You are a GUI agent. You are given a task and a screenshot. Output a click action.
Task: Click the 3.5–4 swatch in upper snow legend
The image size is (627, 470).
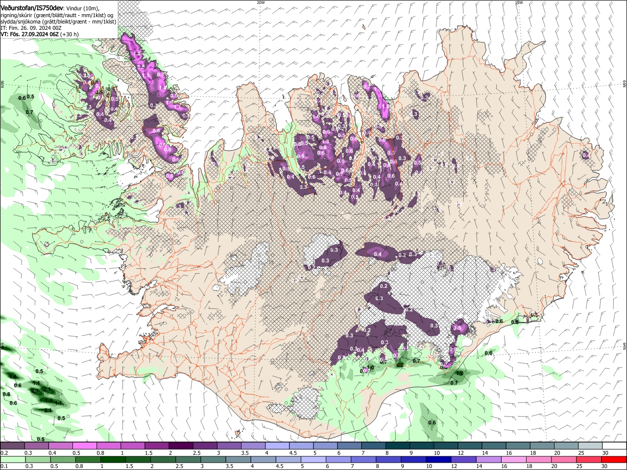tap(253, 446)
